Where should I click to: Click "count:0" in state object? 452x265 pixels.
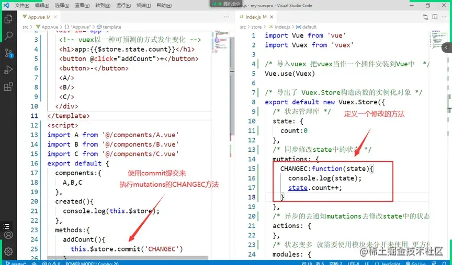click(294, 131)
